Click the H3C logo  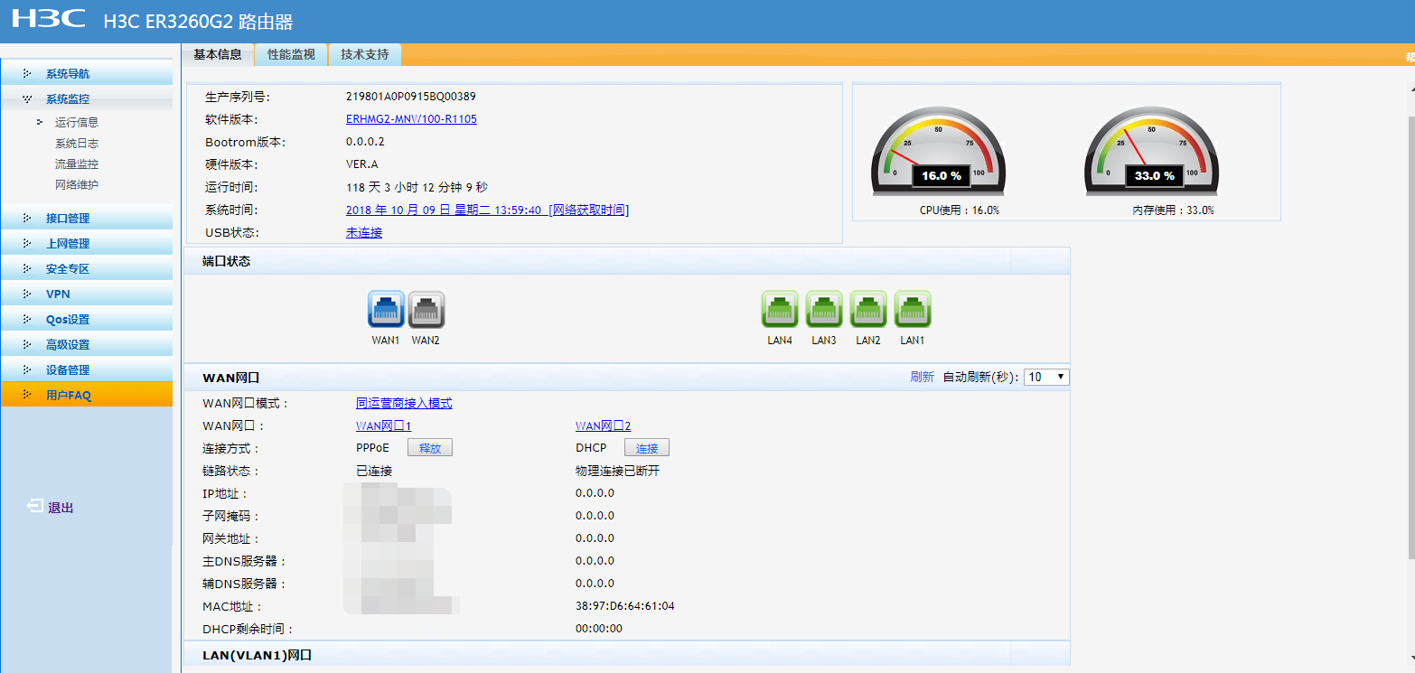click(49, 19)
